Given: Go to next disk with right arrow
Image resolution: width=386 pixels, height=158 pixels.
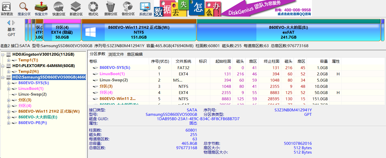Looking at the screenshot, I should pyautogui.click(x=13, y=23).
